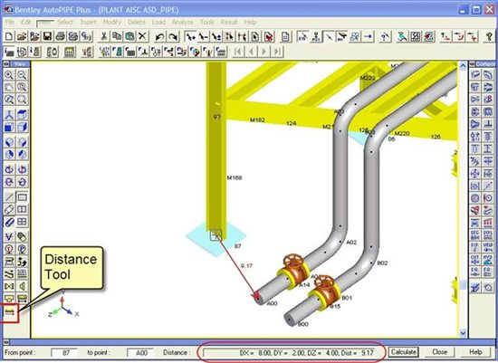Click the first-frame playback arrow
The width and height of the screenshot is (498, 363).
click(x=238, y=52)
